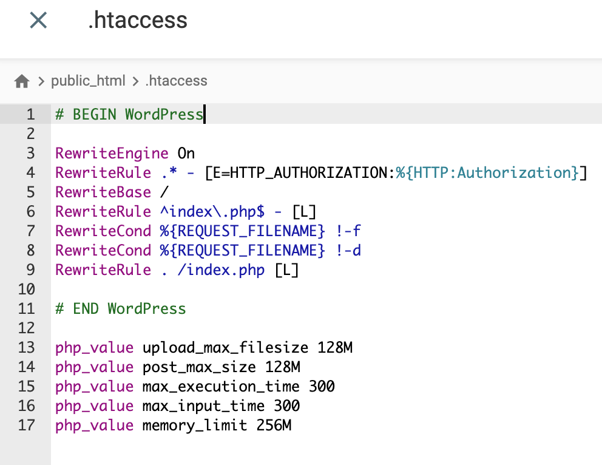602x465 pixels.
Task: Click the first RequestFilename RewriteCond line
Action: [x=208, y=231]
